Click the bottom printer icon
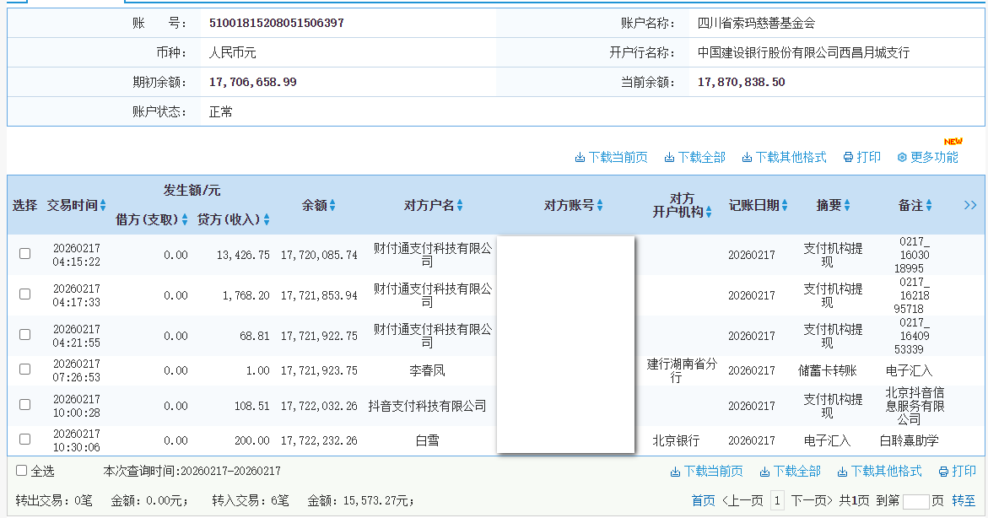 (x=942, y=472)
